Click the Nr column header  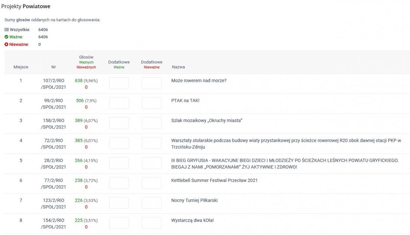click(54, 67)
